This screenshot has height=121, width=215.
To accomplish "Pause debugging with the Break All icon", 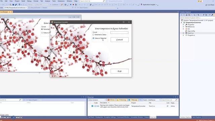I will (x=71, y=4).
